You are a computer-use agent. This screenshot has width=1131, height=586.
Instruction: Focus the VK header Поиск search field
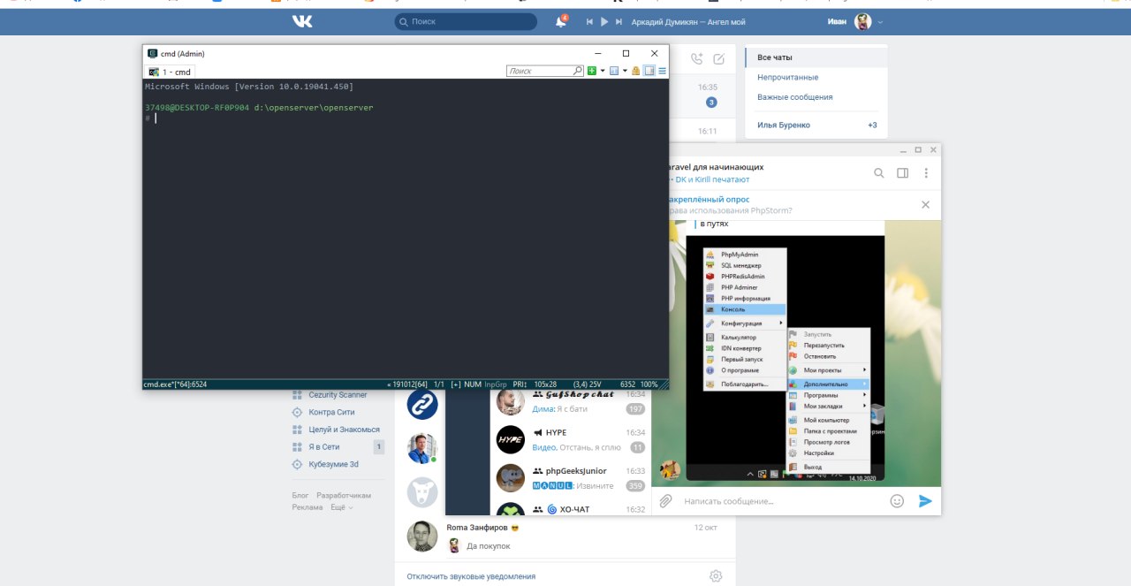coord(466,21)
